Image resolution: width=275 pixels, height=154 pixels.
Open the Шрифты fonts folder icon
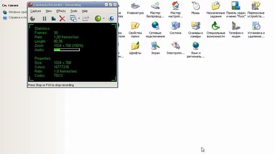tap(135, 48)
